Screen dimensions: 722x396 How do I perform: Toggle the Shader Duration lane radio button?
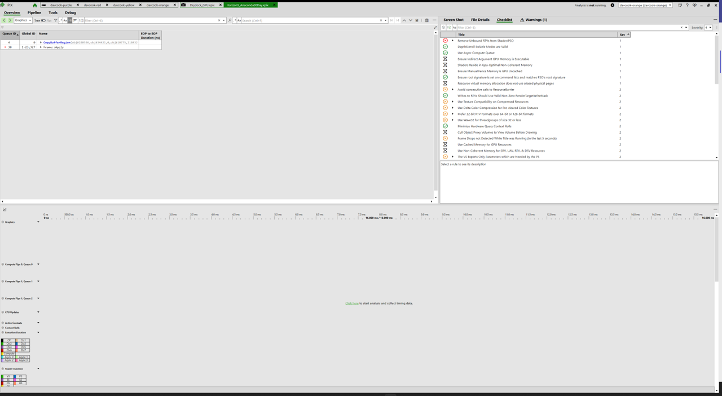coord(3,369)
